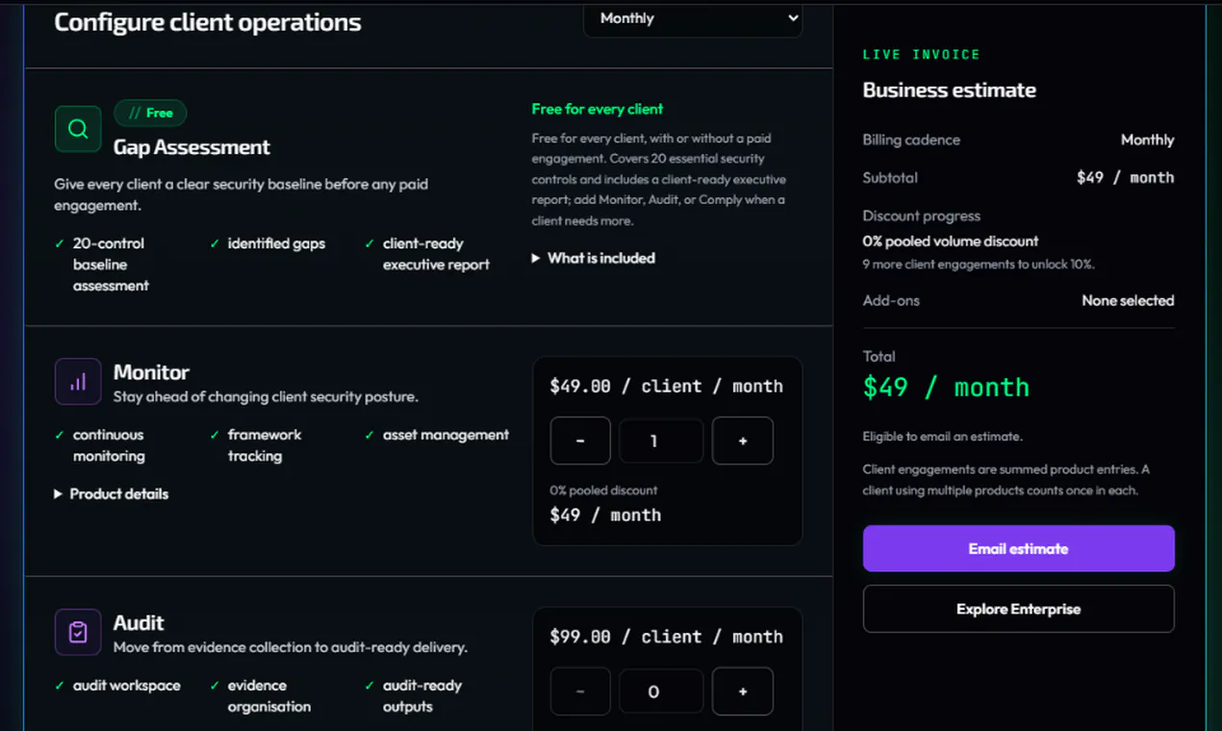Click the Billing cadence Monthly value
1222x731 pixels.
1147,139
